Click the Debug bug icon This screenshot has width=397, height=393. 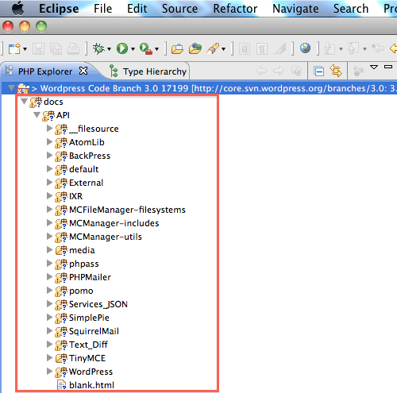98,48
